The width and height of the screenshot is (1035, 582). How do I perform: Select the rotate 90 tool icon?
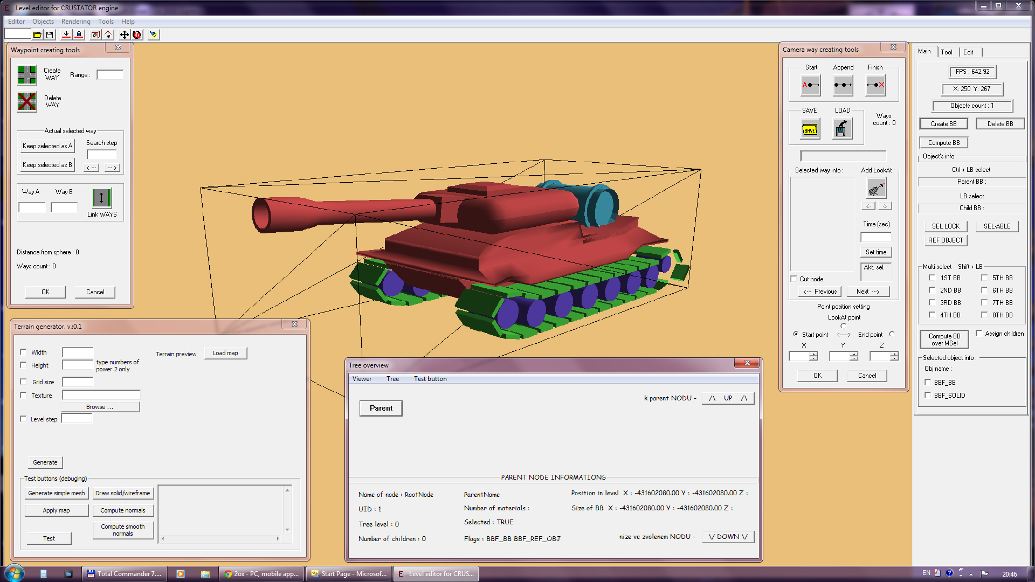point(137,35)
